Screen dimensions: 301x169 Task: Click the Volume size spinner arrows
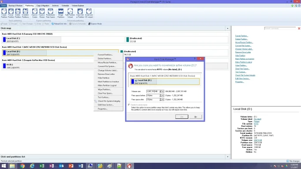tap(160, 92)
